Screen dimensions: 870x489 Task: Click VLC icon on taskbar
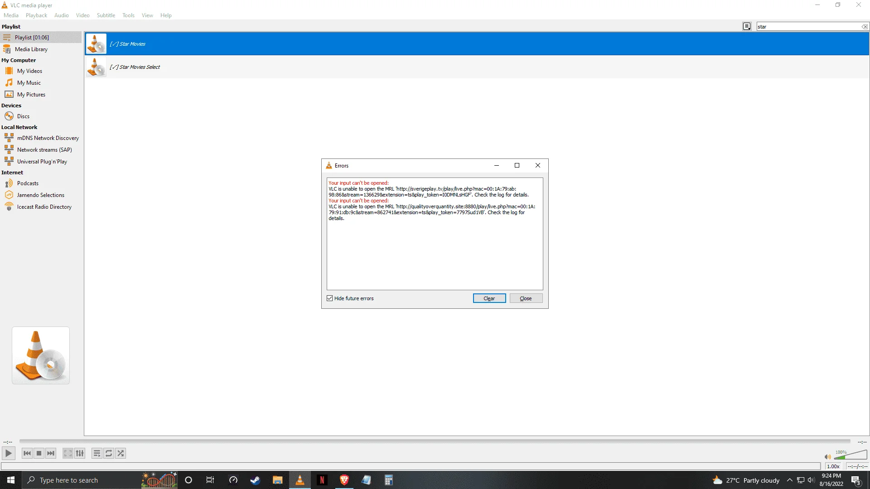pos(300,480)
